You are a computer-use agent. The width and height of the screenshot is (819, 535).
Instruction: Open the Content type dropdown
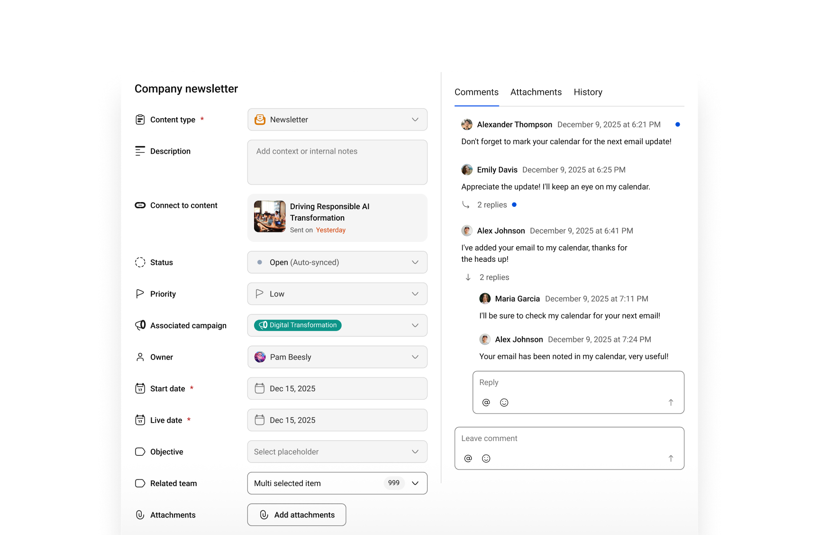[415, 120]
